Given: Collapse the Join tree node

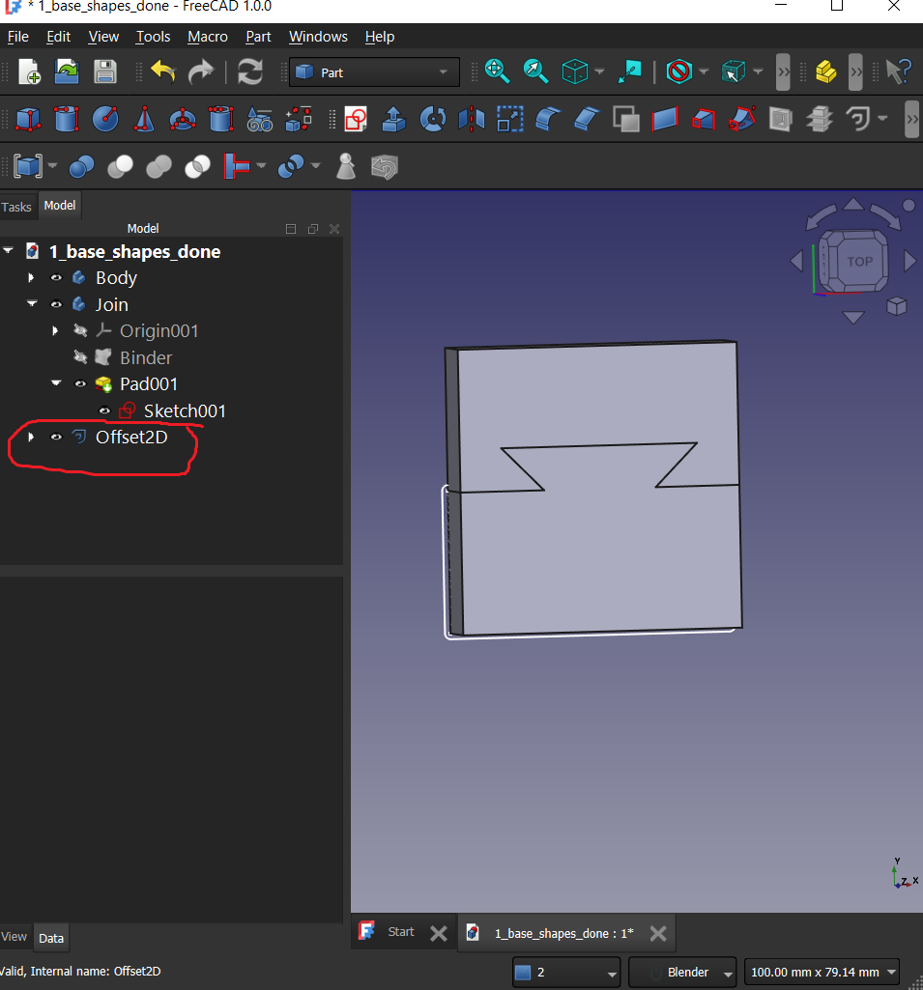Looking at the screenshot, I should (32, 303).
